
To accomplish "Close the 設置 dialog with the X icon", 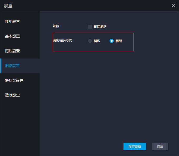I will [173, 5].
